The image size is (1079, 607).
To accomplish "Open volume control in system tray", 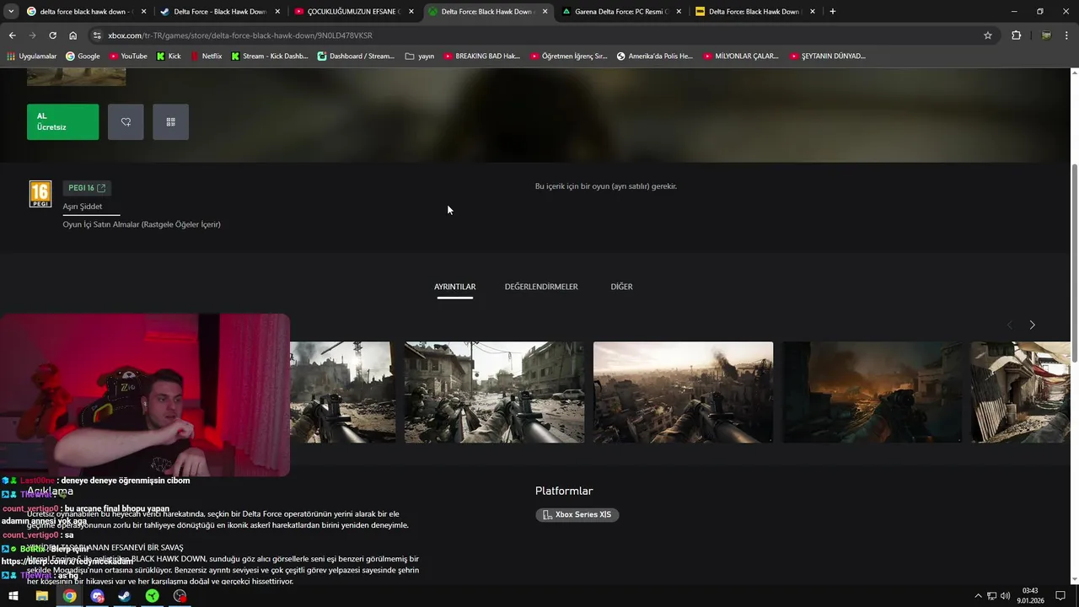I will tap(1005, 596).
